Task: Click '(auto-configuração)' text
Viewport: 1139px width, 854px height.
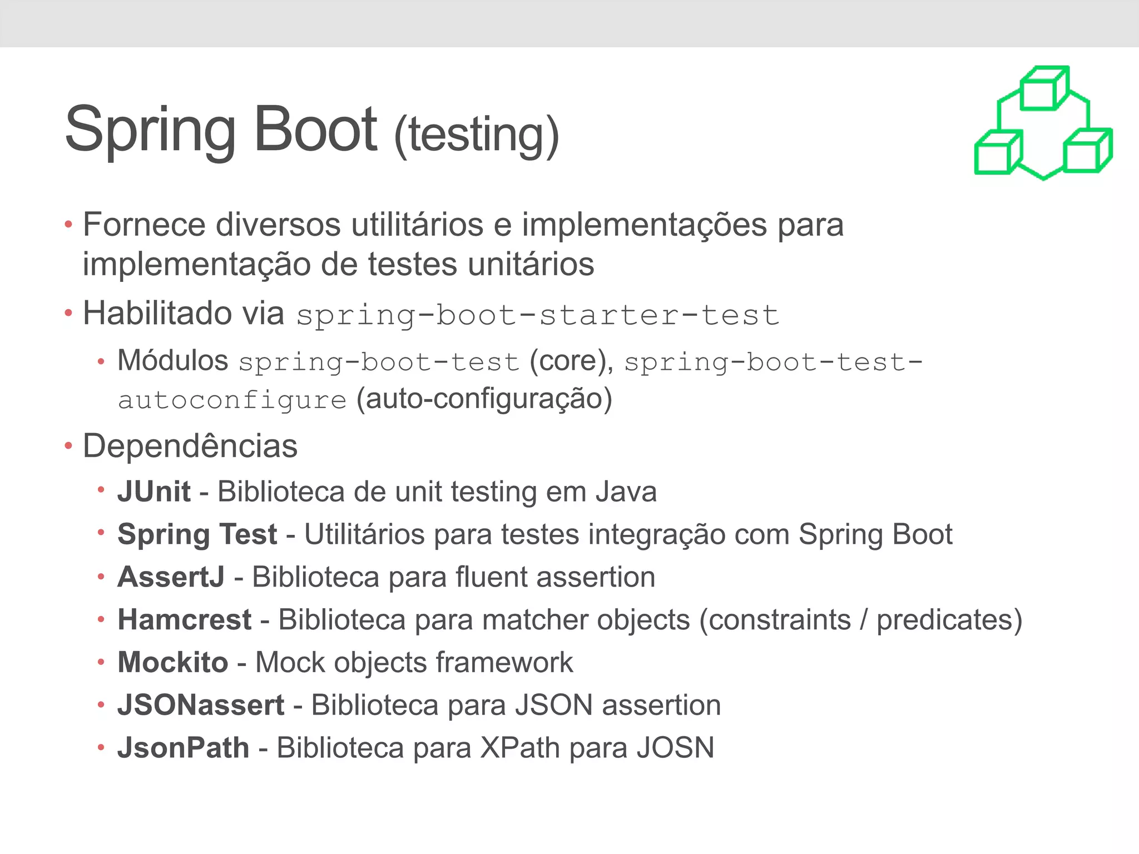Action: click(x=484, y=399)
